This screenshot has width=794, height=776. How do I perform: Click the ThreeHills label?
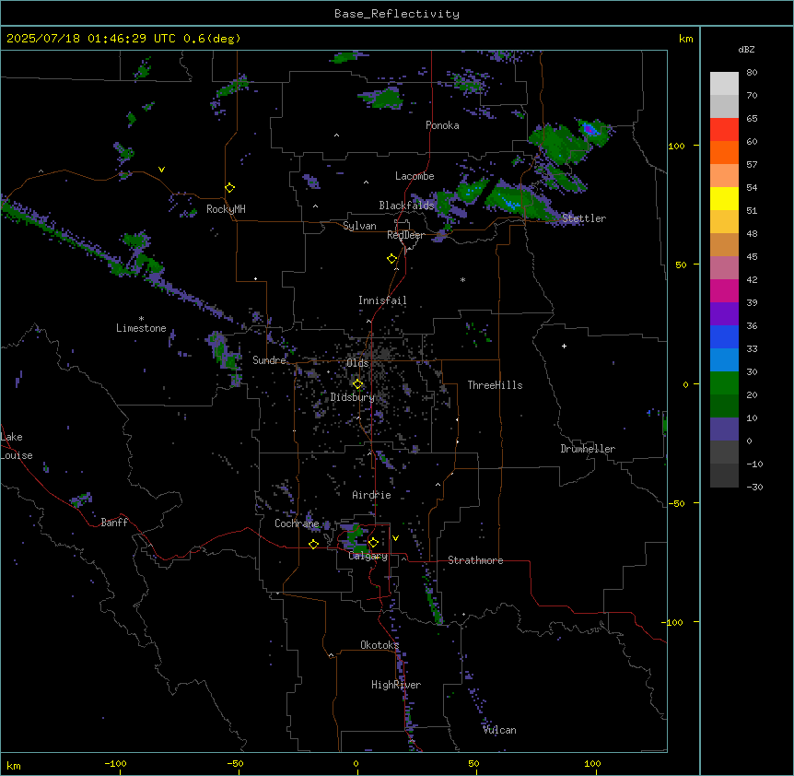pos(495,385)
